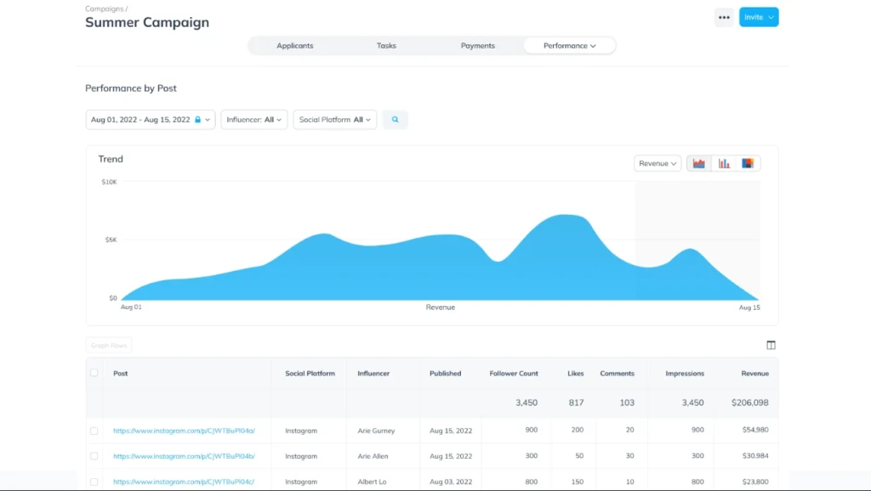
Task: Switch to the bar chart view
Action: [724, 163]
